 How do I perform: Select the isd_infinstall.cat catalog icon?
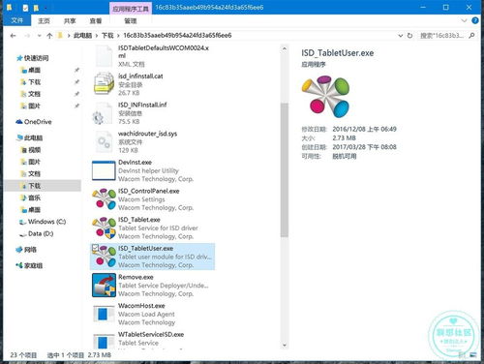click(104, 83)
